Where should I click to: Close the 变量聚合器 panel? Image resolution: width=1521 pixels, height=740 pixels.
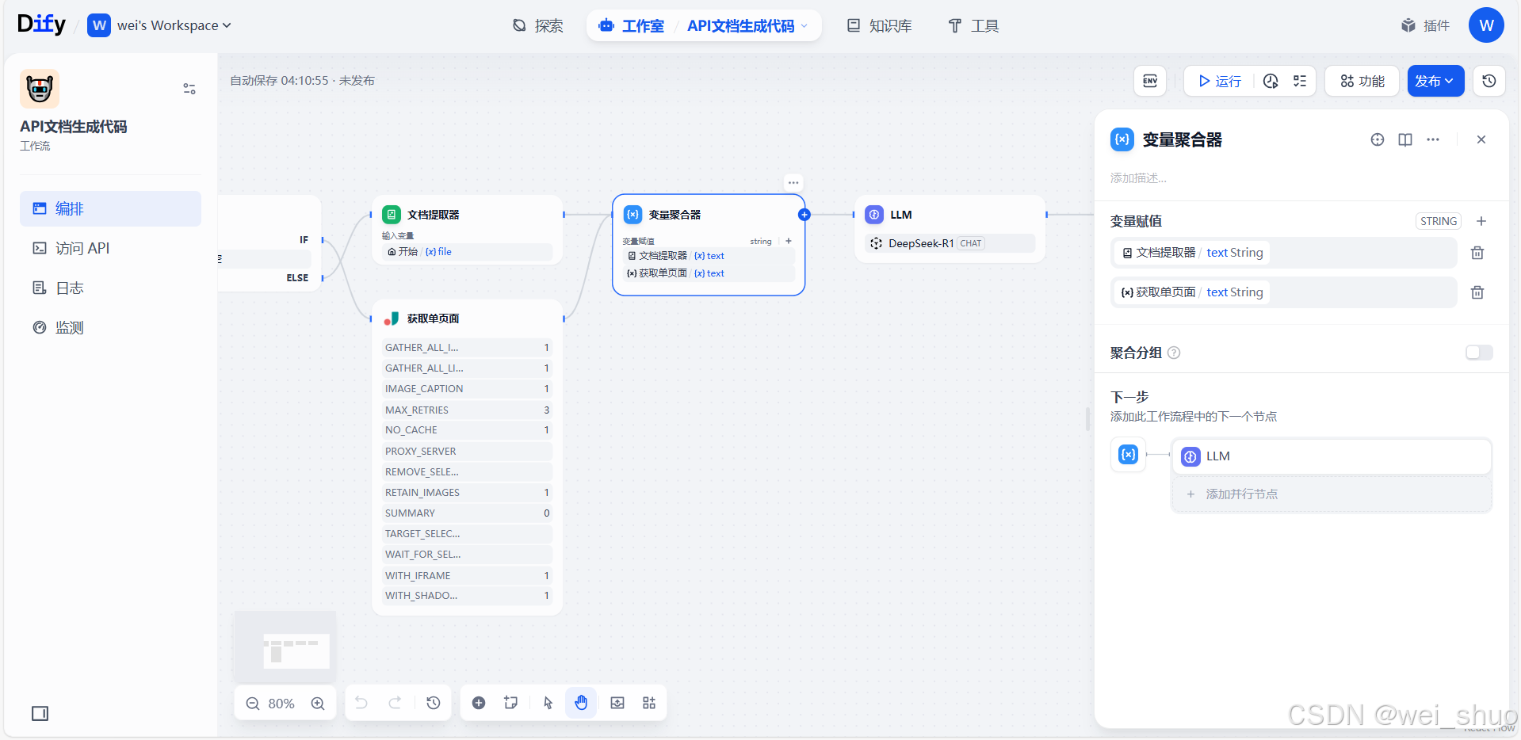coord(1481,139)
